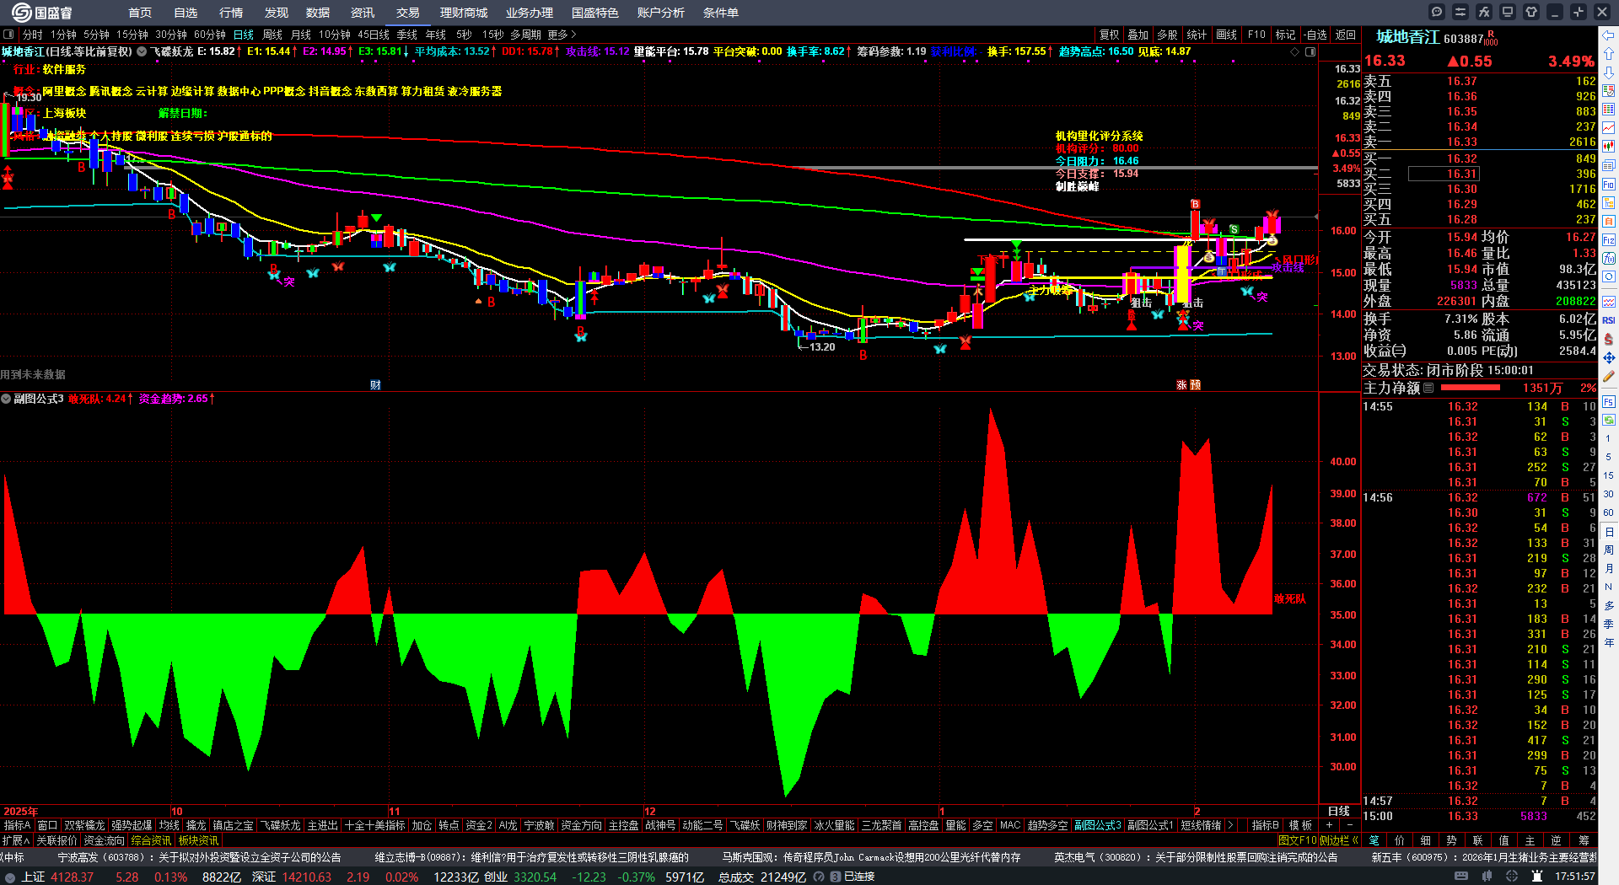The image size is (1619, 885).
Task: Click the blue back arrow icon
Action: (x=1609, y=35)
